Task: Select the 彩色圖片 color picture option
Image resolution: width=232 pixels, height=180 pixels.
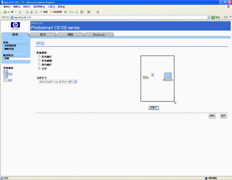Action: point(39,56)
